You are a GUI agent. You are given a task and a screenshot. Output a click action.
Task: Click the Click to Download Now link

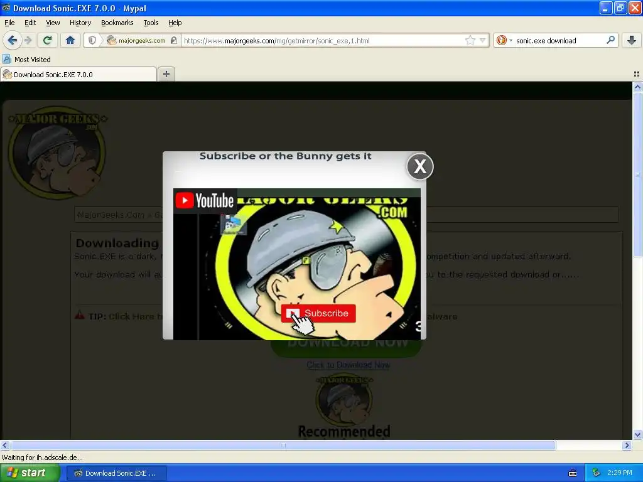(x=348, y=365)
